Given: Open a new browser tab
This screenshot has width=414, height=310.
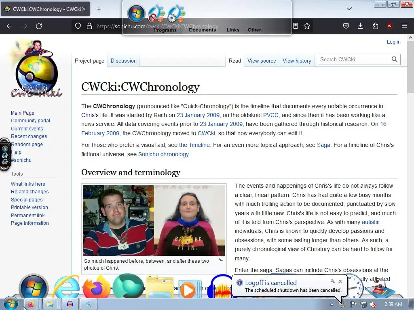Looking at the screenshot, I should point(99,9).
